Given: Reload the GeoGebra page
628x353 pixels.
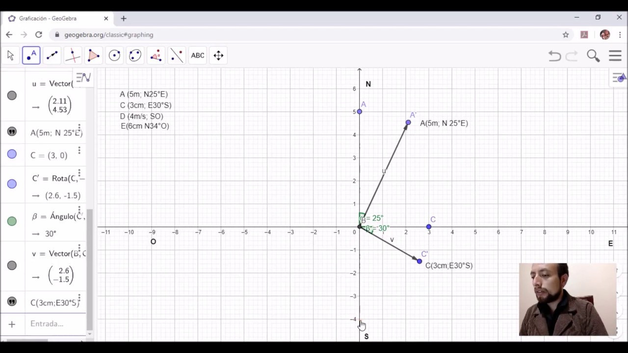Looking at the screenshot, I should (x=39, y=35).
